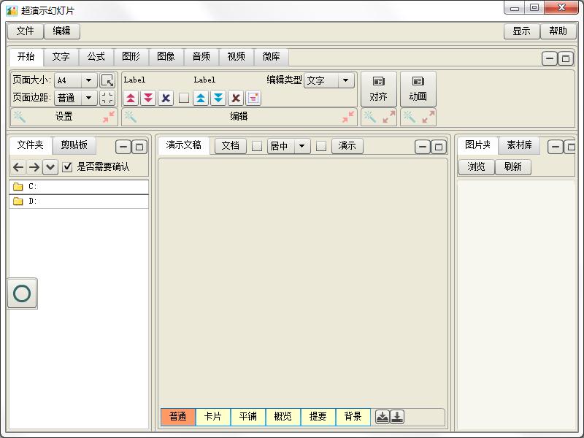Click the blue double down-arrow icon
This screenshot has width=584, height=438.
click(x=218, y=98)
